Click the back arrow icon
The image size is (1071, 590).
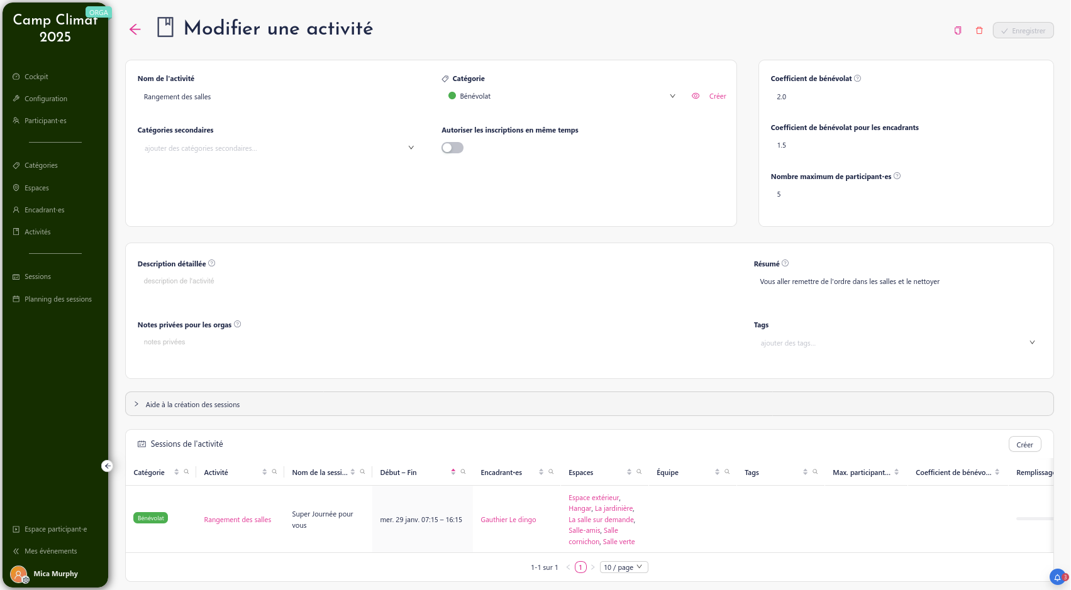pos(135,29)
